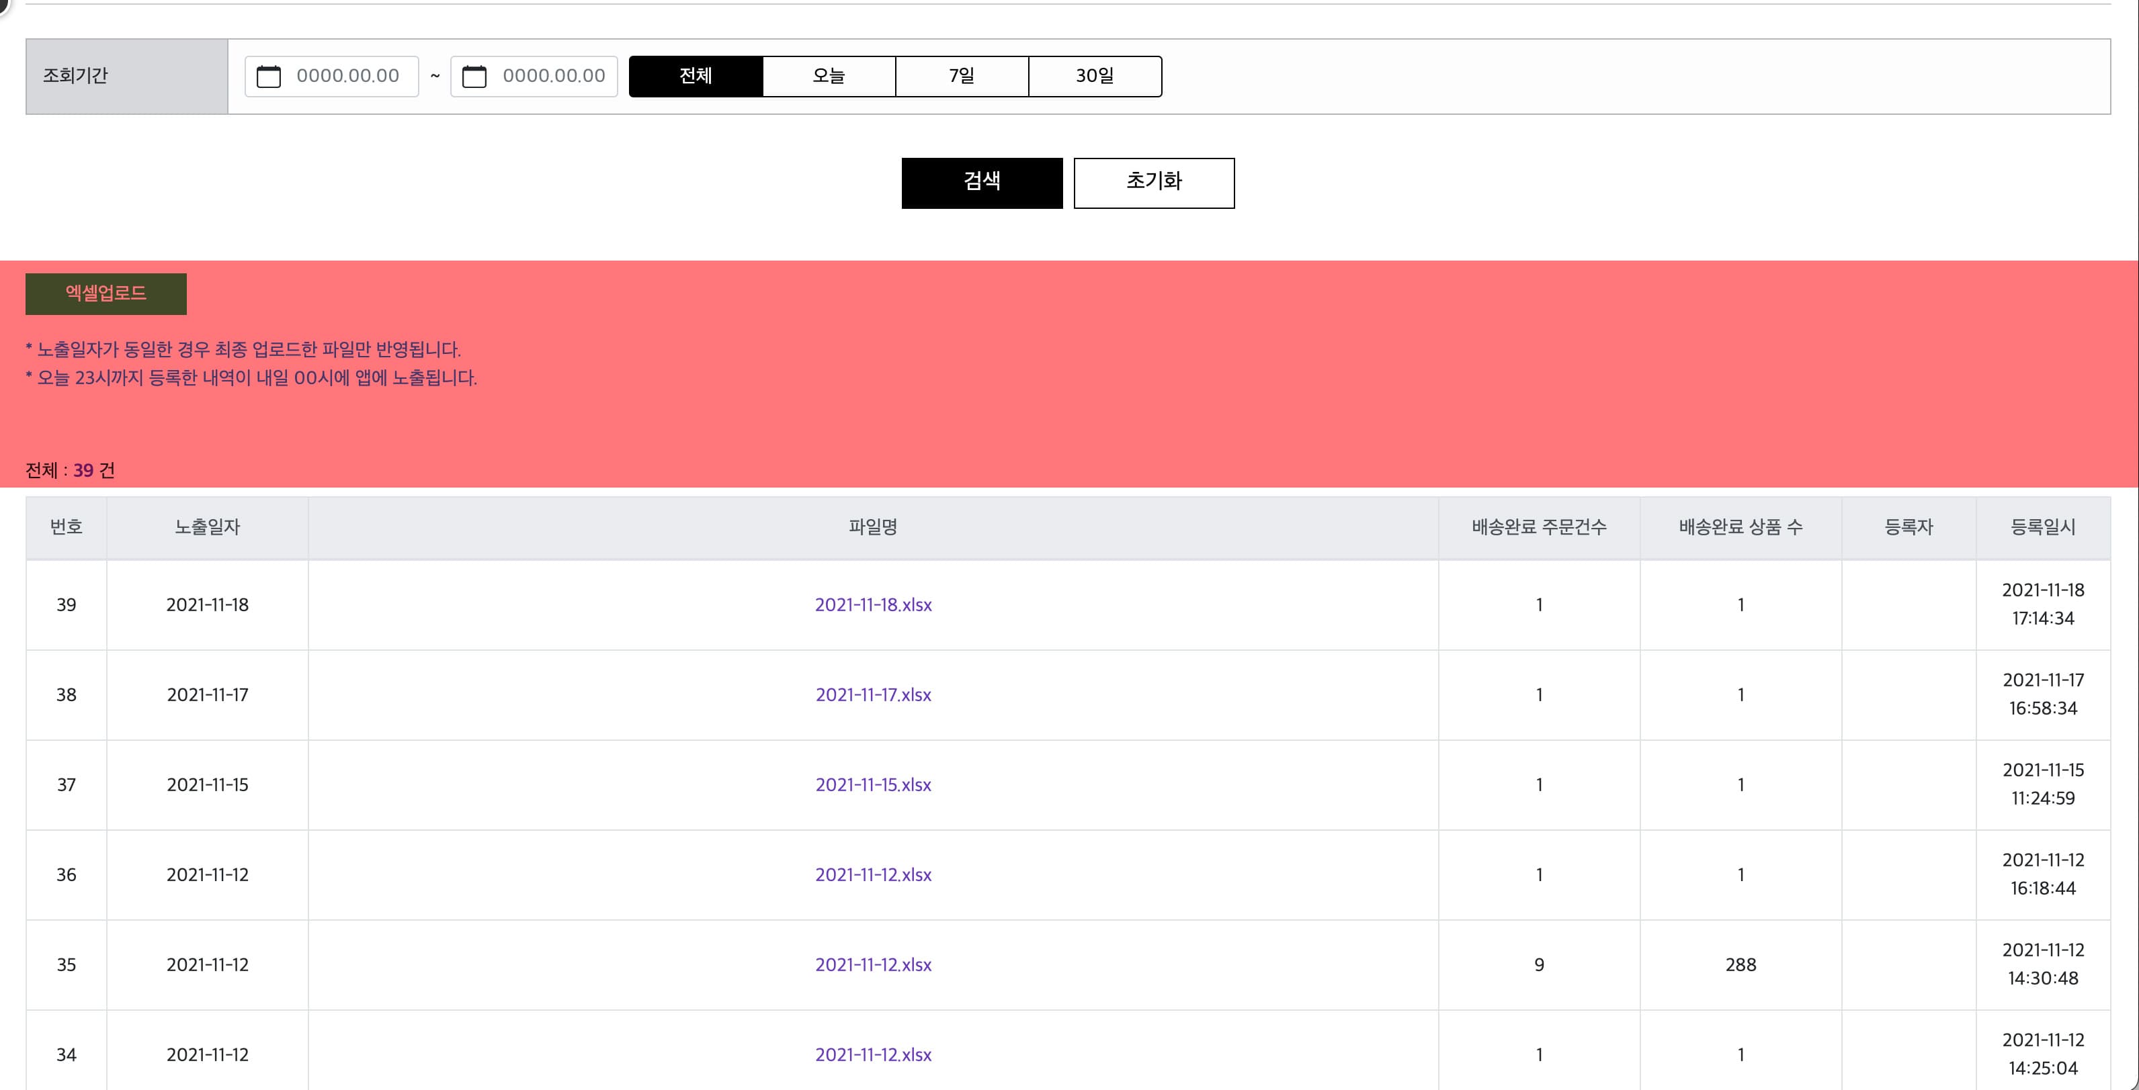Image resolution: width=2139 pixels, height=1090 pixels.
Task: Open the xlsx file for row 34
Action: point(873,1055)
